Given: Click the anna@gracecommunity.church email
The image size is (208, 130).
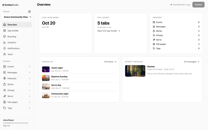Looking at the screenshot, I should tap(16, 123).
